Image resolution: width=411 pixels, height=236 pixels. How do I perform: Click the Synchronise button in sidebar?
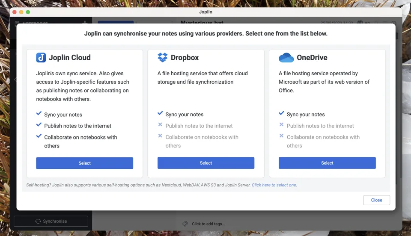click(x=51, y=221)
